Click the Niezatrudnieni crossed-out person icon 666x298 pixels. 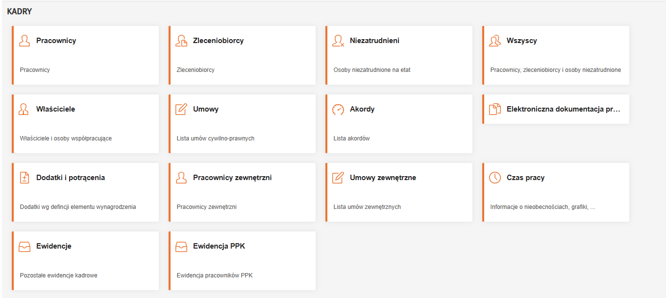pos(338,41)
